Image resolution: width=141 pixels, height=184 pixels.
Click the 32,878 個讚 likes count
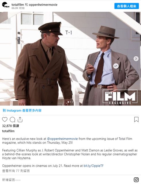(11, 126)
